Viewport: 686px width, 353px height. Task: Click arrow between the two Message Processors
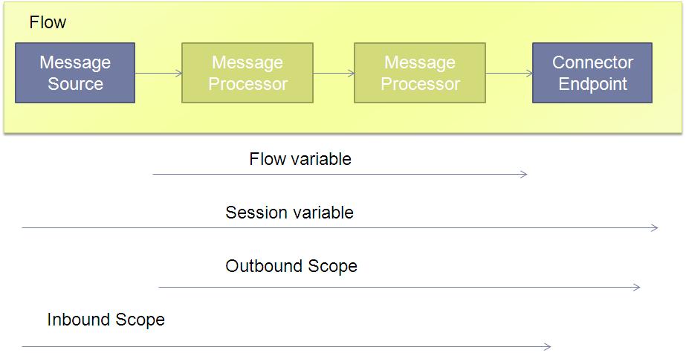pyautogui.click(x=334, y=73)
